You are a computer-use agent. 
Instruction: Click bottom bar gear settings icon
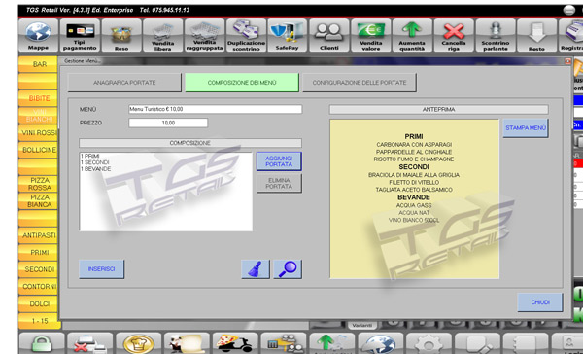pyautogui.click(x=429, y=343)
